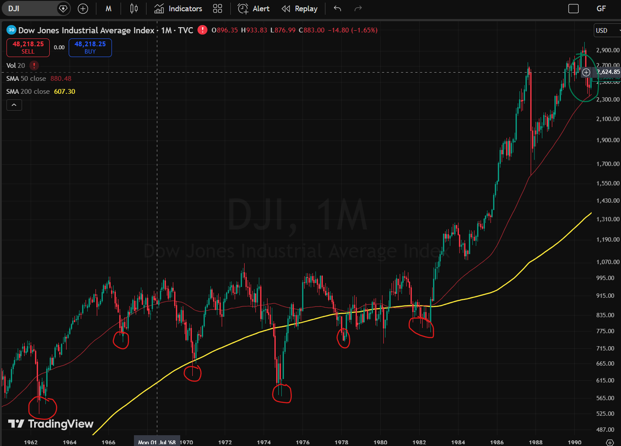Collapse the indicator legend with the chevron
The height and width of the screenshot is (446, 621).
[14, 105]
